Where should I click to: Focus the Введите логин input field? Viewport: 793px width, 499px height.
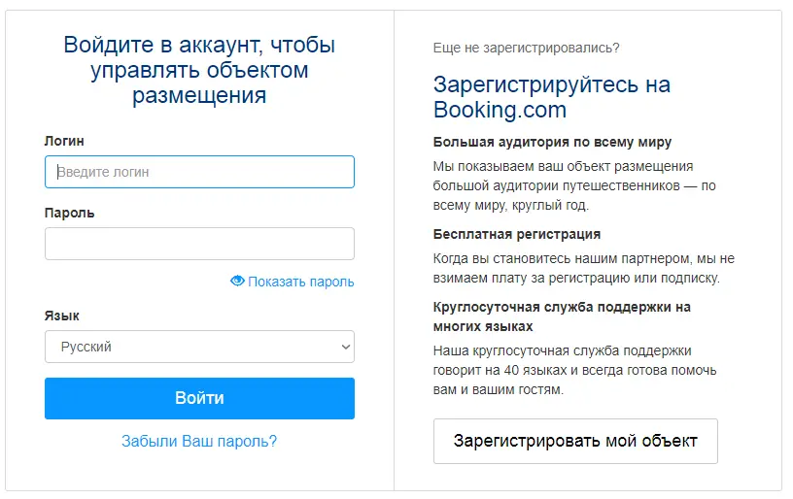click(199, 172)
